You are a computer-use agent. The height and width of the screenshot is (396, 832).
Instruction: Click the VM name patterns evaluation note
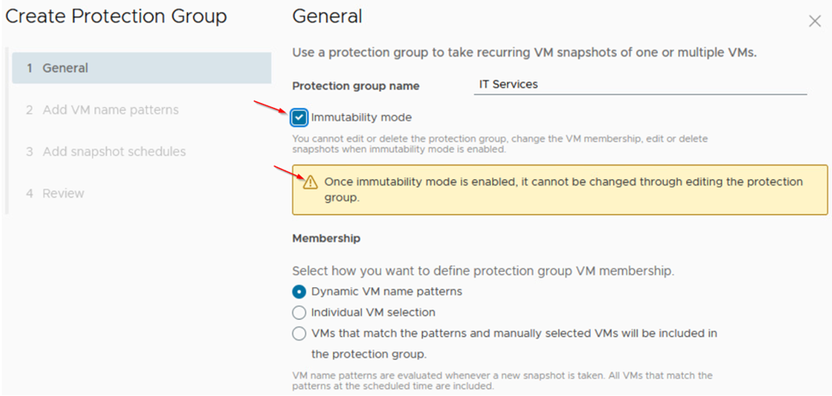click(503, 381)
